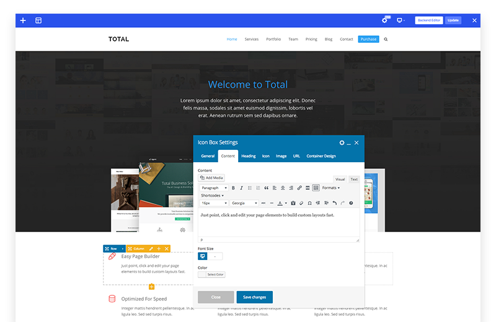Click Add Media button
This screenshot has width=496, height=322.
pos(211,178)
